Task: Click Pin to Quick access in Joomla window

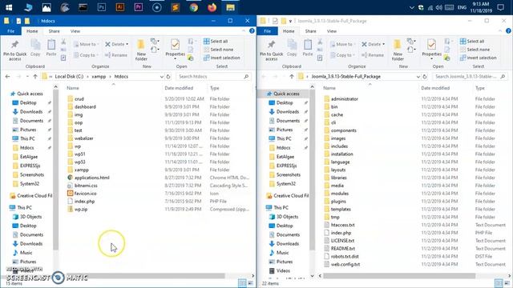Action: coord(271,50)
